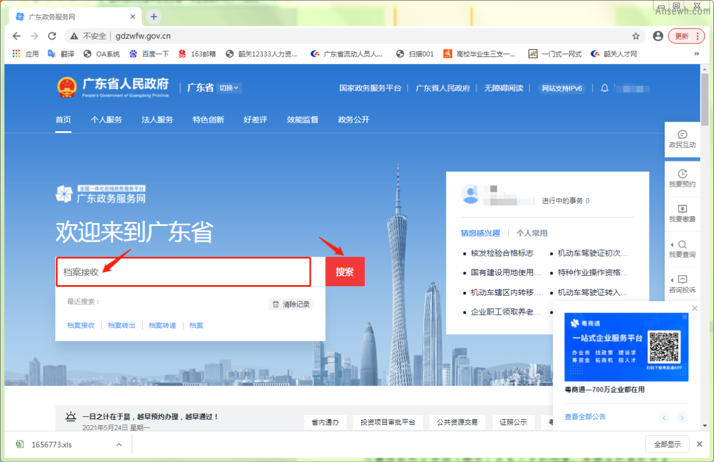Select the 个人常用 tab
This screenshot has height=462, width=714.
[532, 233]
